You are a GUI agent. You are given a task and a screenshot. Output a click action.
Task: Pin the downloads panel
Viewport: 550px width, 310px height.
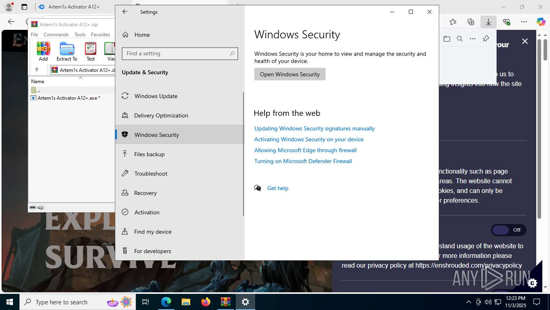486,39
